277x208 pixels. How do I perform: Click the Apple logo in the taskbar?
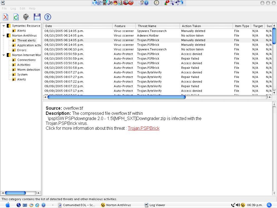tap(8, 205)
